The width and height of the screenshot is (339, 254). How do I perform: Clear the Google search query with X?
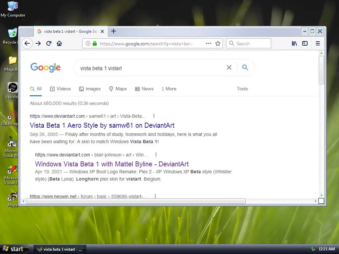(x=229, y=67)
